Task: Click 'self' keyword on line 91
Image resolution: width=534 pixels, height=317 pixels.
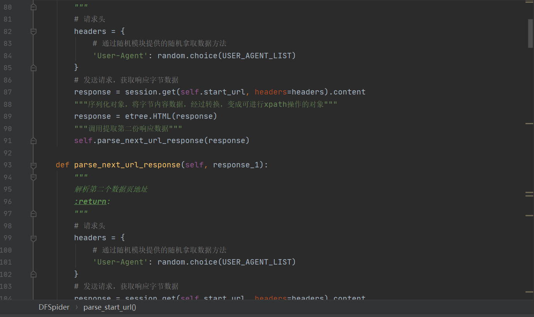Action: coord(84,140)
